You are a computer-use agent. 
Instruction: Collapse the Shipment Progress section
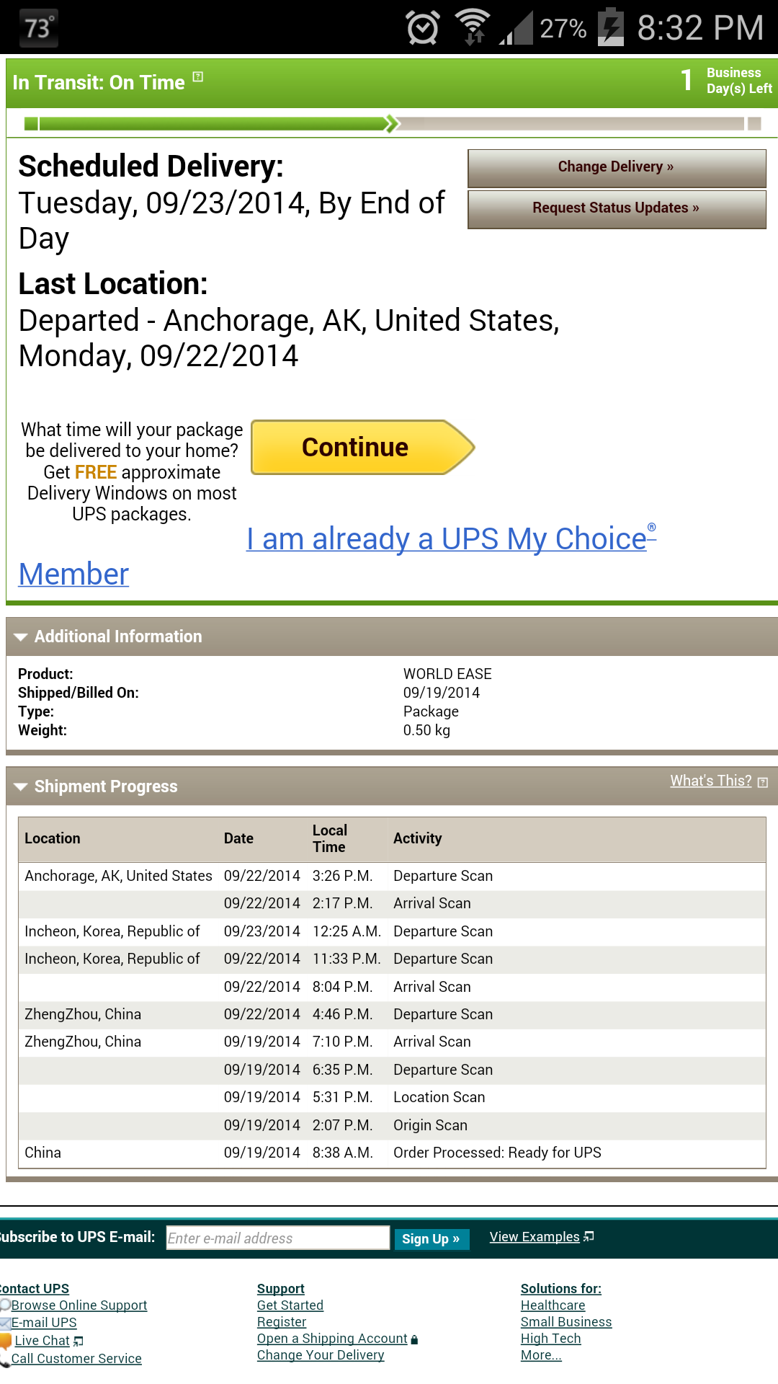pos(21,786)
